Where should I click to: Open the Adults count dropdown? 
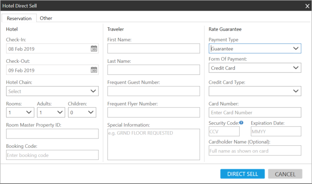tap(51, 112)
